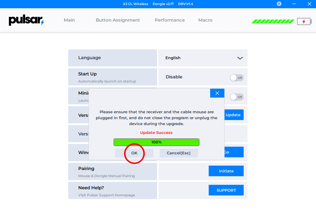Click the 100% progress bar

pyautogui.click(x=157, y=142)
